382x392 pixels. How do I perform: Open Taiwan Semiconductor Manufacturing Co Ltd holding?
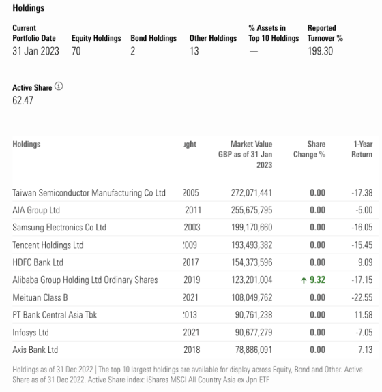coord(89,193)
